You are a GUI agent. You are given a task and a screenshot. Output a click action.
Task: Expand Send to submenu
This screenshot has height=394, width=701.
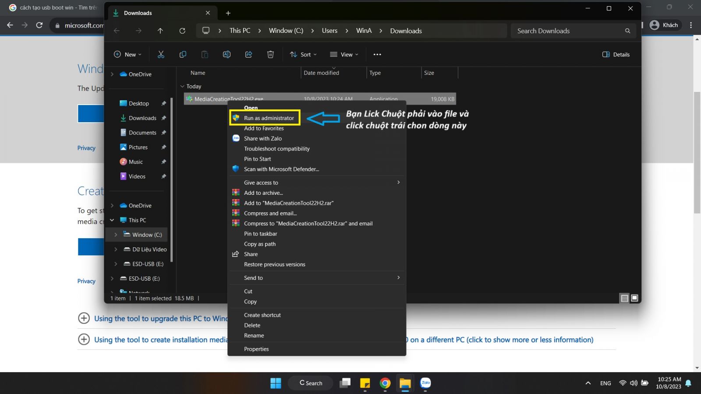point(398,278)
